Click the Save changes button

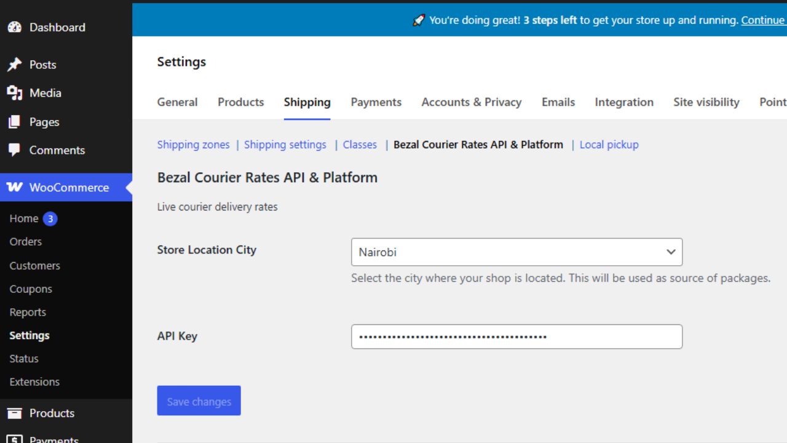pos(199,401)
